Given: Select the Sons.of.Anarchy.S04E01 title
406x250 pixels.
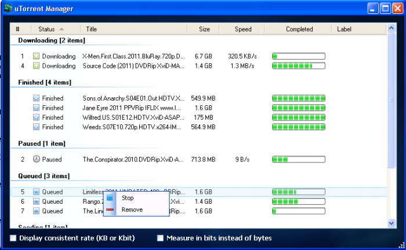Looking at the screenshot, I should 133,98.
